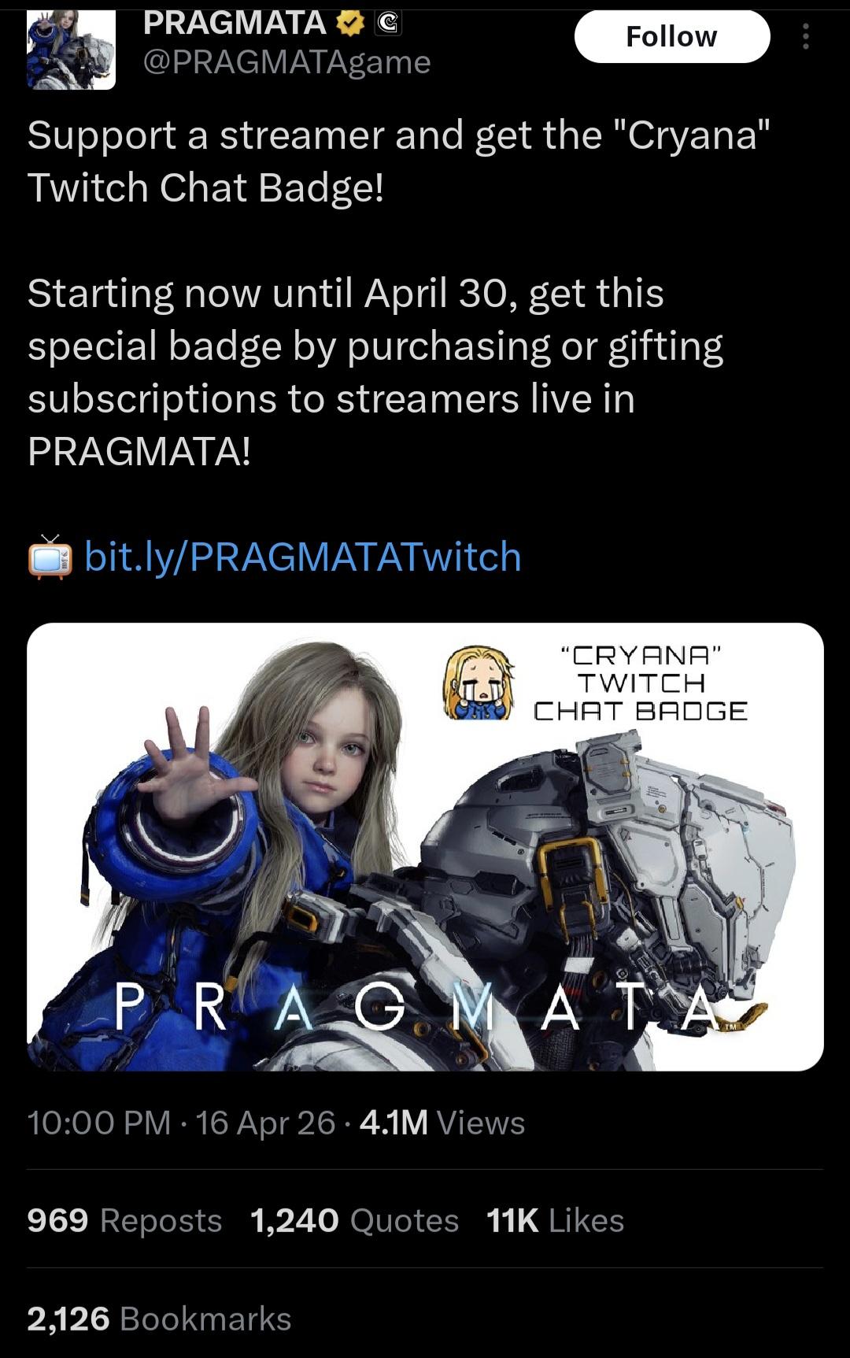The image size is (850, 1358).
Task: Tap the @PRAGMATAgame handle
Action: [x=287, y=61]
